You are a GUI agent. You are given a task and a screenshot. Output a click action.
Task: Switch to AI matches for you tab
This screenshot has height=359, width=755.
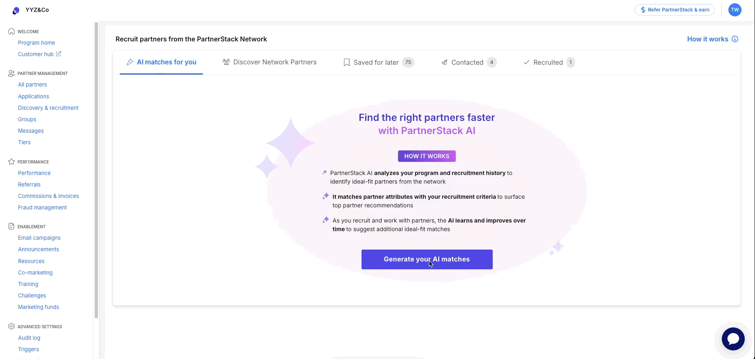(161, 62)
